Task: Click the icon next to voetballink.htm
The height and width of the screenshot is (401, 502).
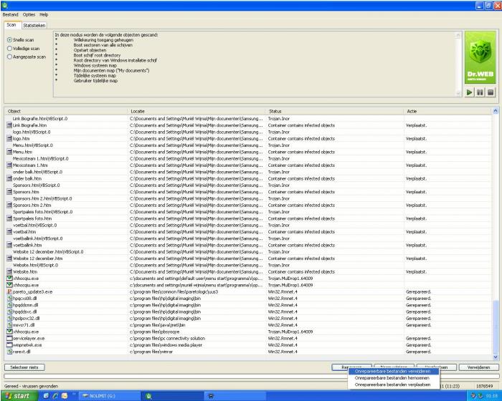Action: [9, 245]
